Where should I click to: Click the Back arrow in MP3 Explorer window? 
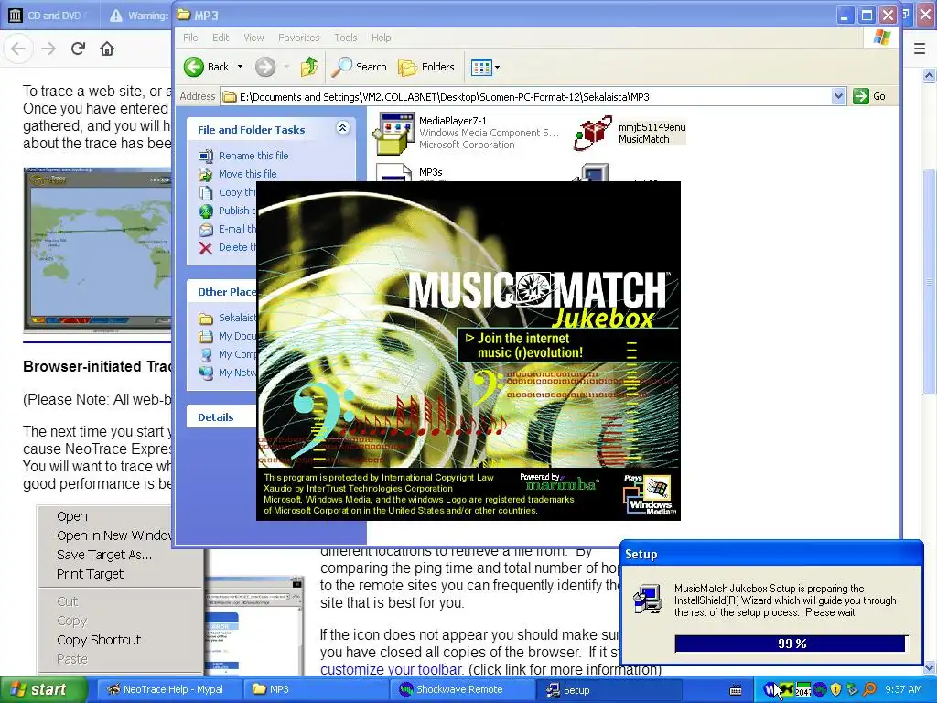point(194,66)
